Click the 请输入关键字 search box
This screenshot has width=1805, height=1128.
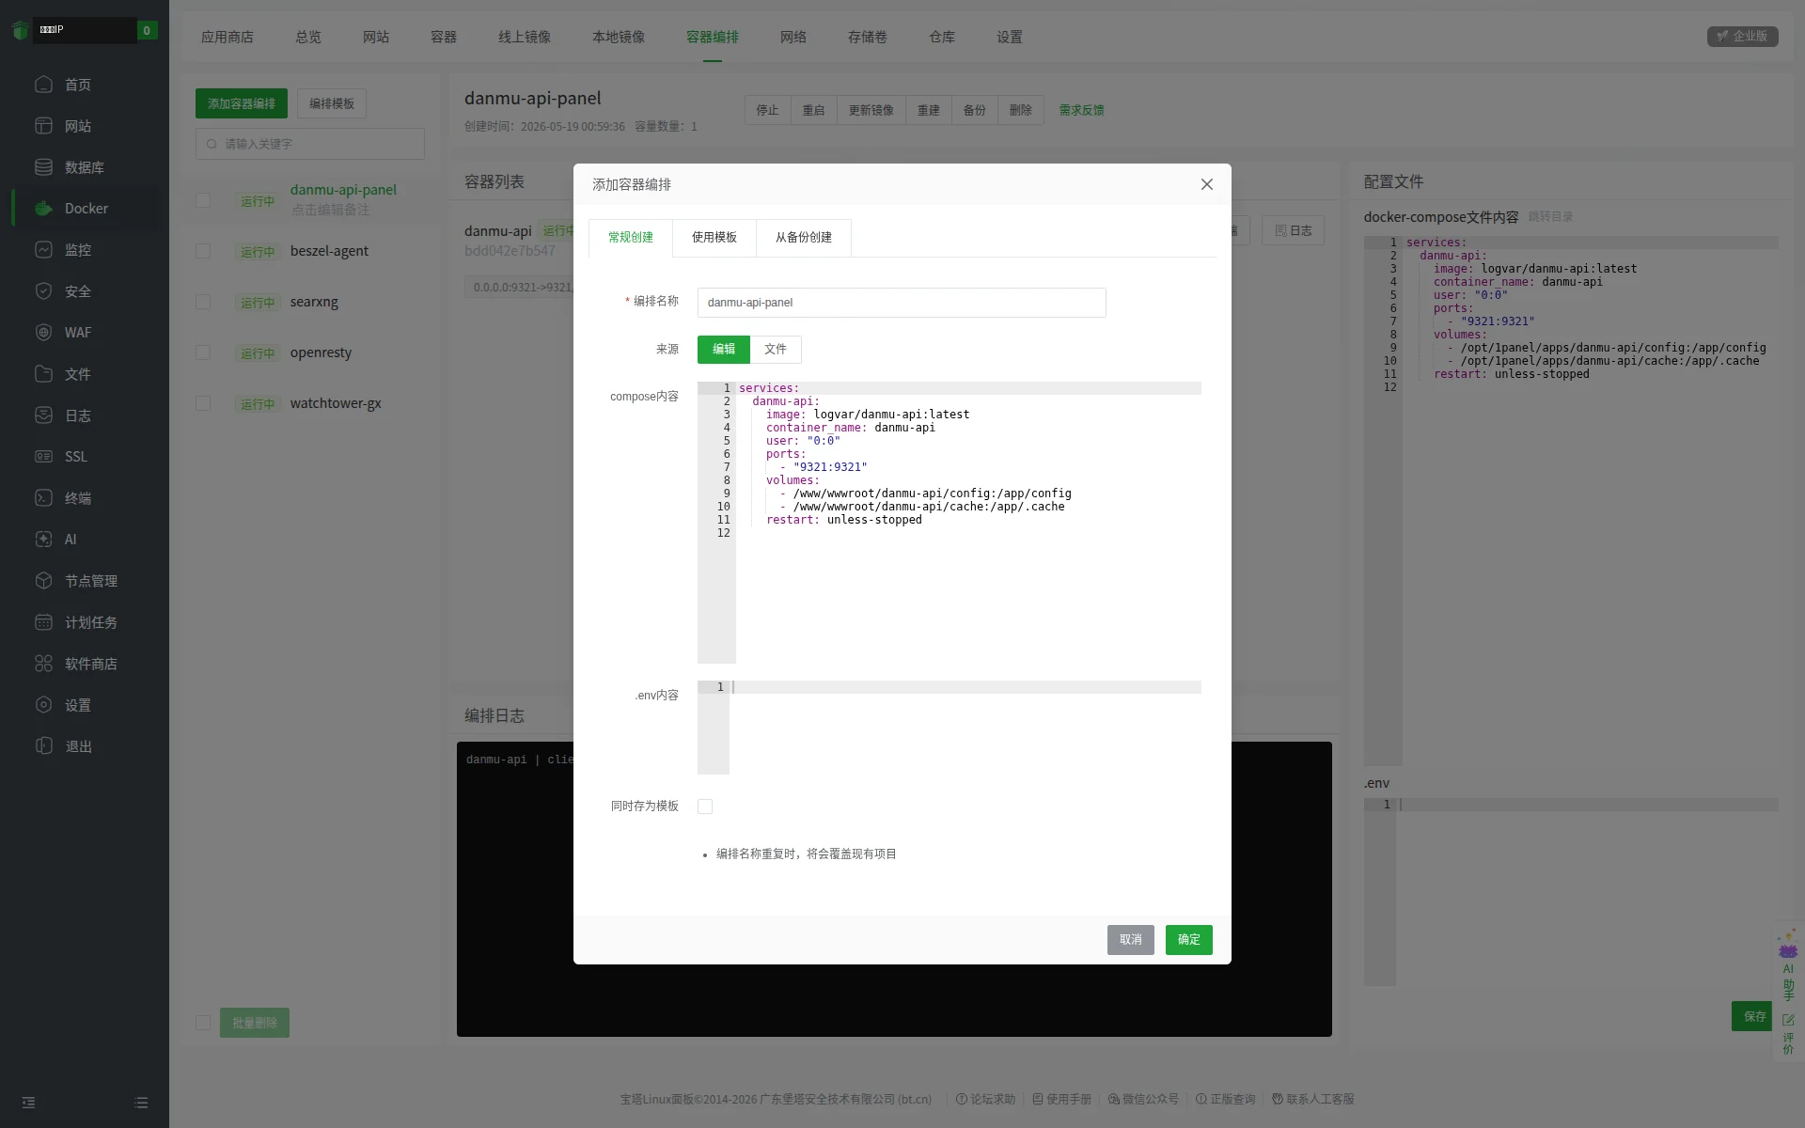tap(310, 144)
